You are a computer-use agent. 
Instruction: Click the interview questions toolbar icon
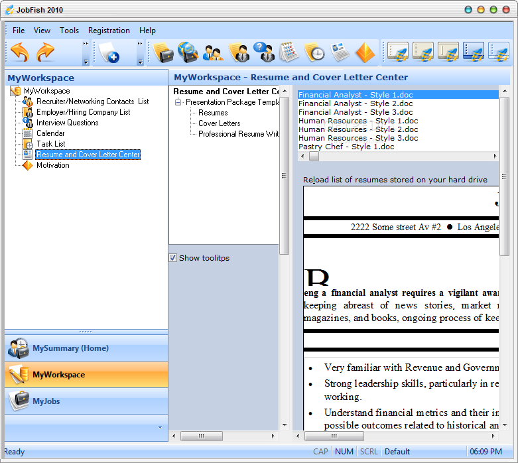(x=264, y=52)
